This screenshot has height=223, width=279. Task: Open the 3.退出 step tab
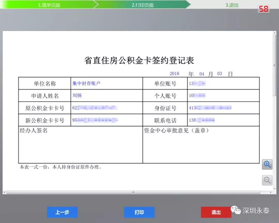point(232,4)
